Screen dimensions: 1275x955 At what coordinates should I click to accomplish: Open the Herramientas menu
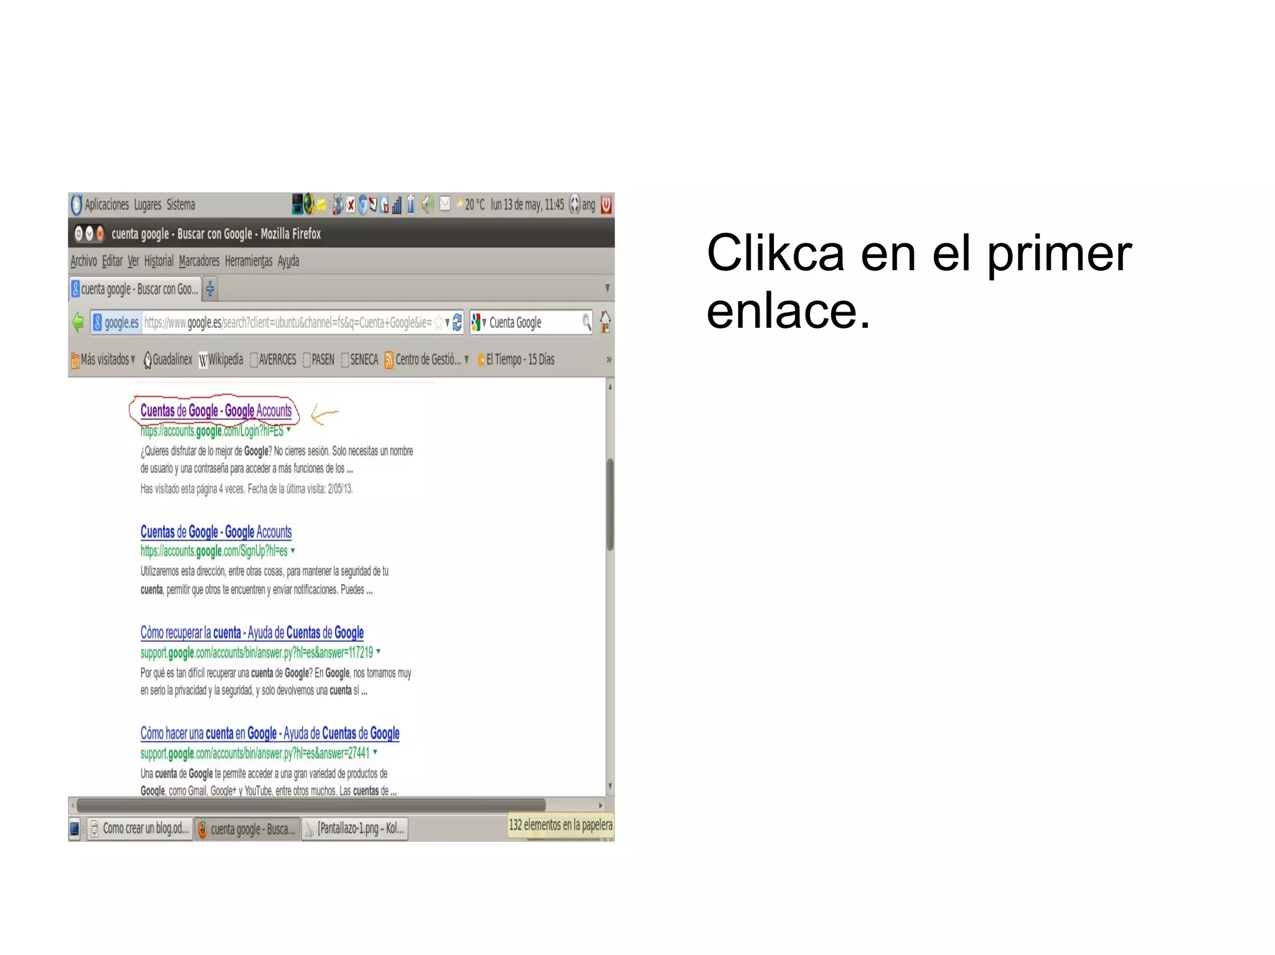(x=248, y=261)
